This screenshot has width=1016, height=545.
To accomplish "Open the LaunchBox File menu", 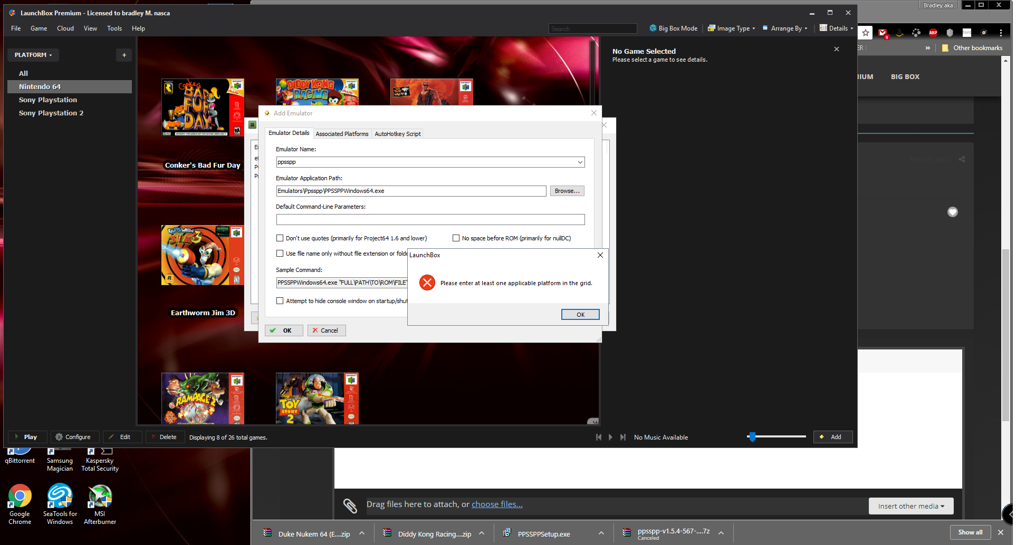I will (x=16, y=28).
